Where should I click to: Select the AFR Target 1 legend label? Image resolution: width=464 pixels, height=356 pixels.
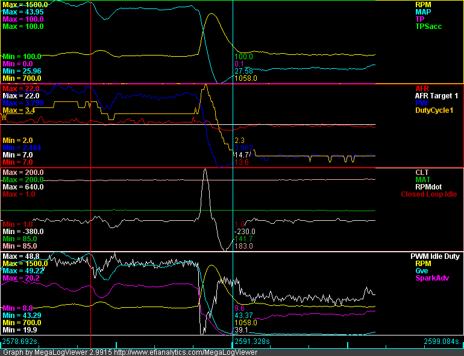[x=436, y=96]
